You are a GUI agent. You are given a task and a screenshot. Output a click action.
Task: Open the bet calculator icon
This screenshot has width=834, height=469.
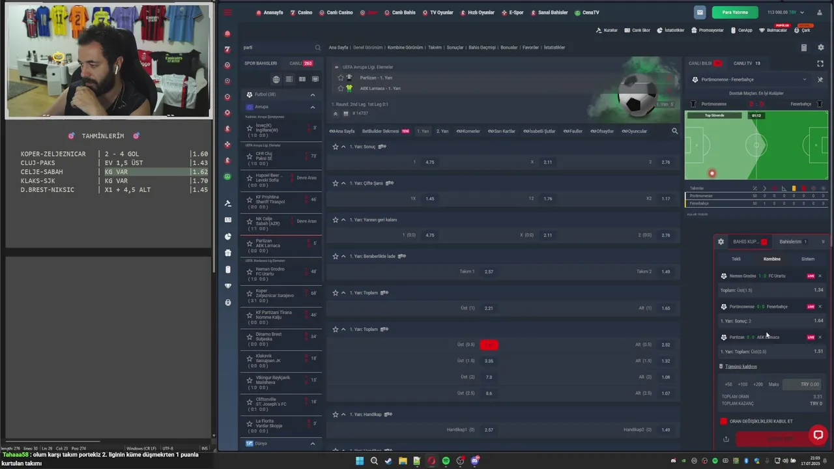pyautogui.click(x=803, y=48)
